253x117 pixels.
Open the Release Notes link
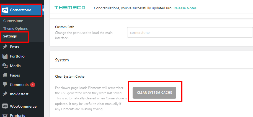[185, 8]
